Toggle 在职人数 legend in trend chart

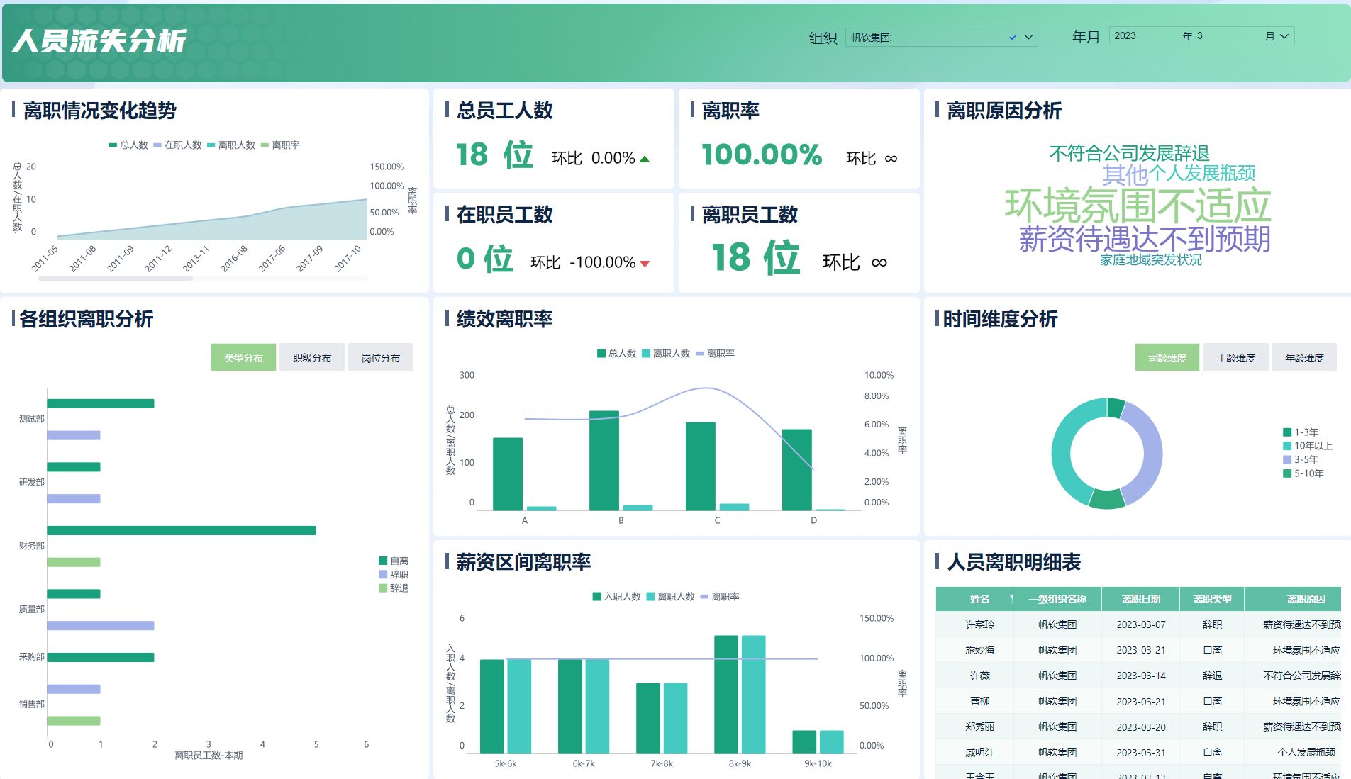pos(178,145)
